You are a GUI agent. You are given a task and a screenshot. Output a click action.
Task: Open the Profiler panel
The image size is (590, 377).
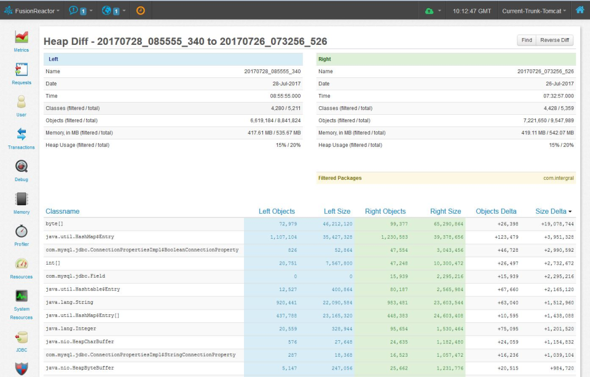[20, 232]
